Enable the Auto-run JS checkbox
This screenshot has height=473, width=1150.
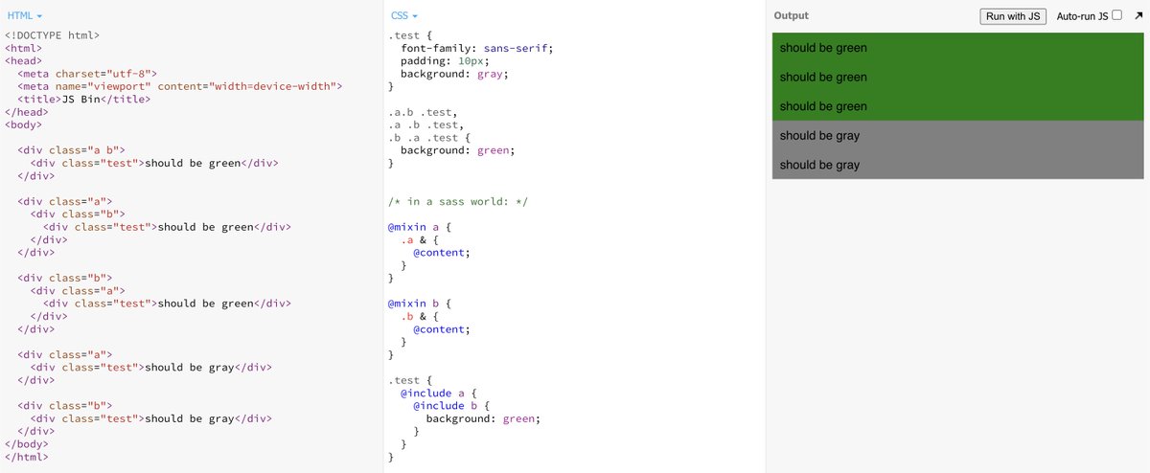pos(1116,15)
